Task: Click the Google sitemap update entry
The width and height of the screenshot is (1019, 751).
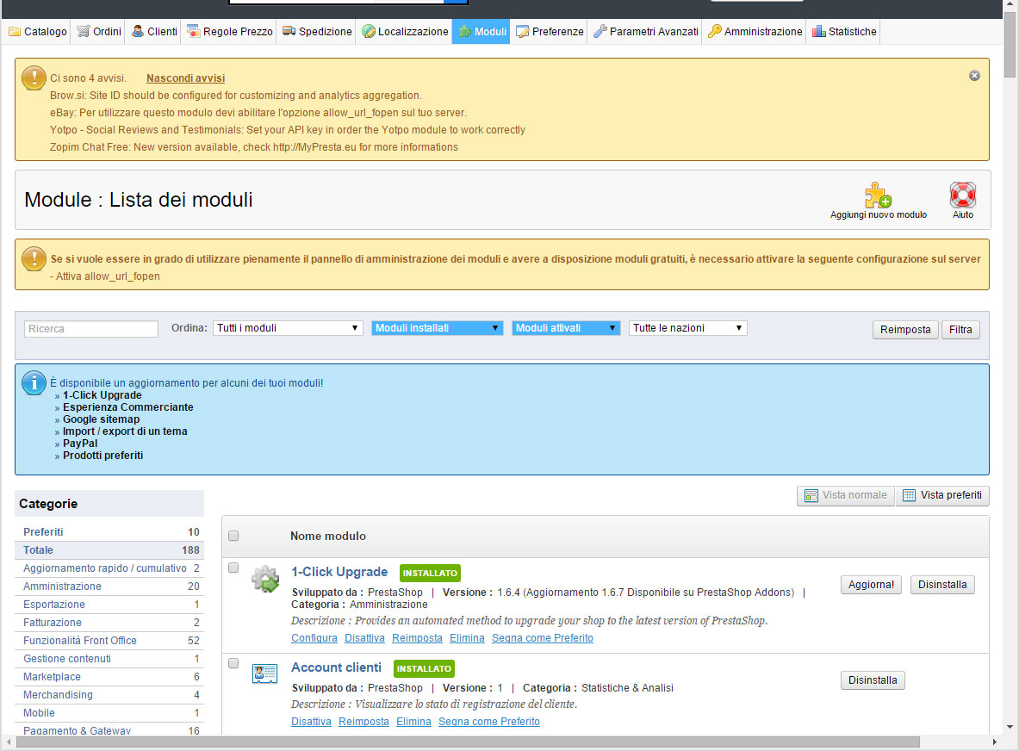Action: click(101, 419)
